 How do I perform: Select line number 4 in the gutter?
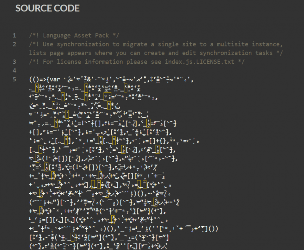pos(14,71)
